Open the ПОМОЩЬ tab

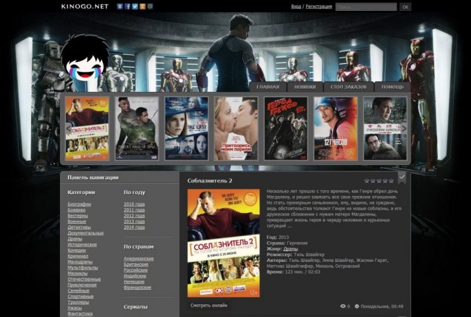pyautogui.click(x=392, y=87)
